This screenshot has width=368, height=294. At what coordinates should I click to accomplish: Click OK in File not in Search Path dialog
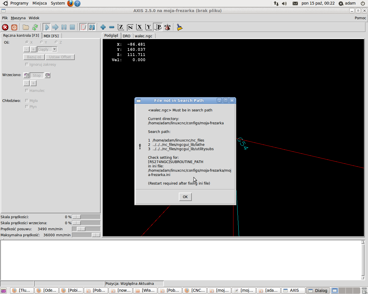185,197
